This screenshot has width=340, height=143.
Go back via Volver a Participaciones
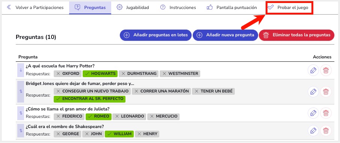tap(35, 7)
